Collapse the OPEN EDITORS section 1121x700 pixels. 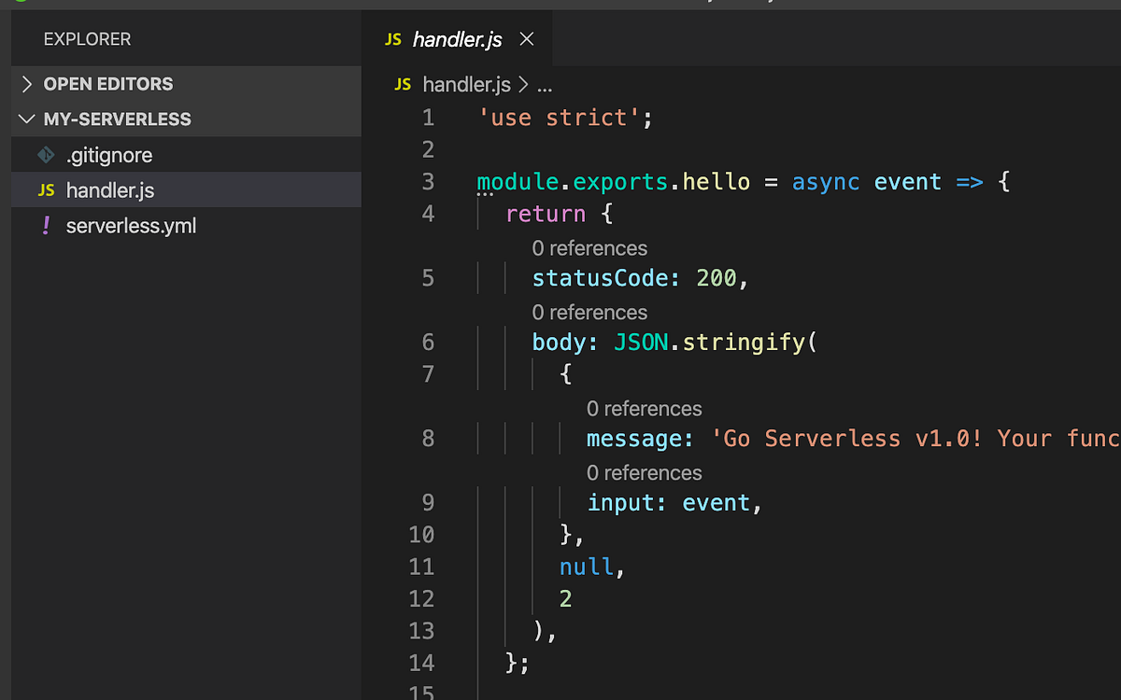point(25,83)
